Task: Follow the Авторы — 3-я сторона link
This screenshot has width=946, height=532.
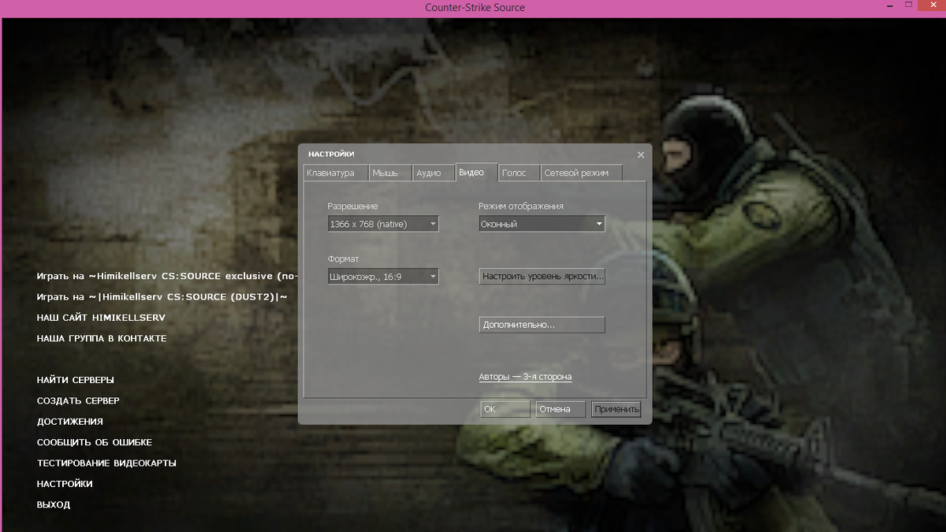Action: 525,377
